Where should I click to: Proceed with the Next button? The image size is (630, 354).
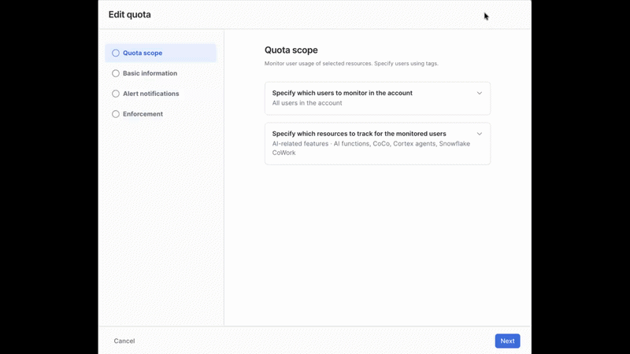coord(507,341)
